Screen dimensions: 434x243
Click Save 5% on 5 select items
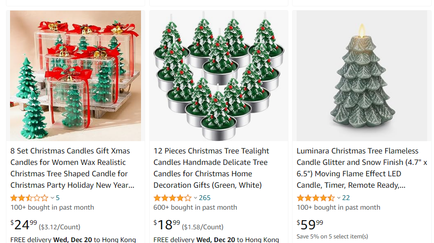click(x=332, y=236)
